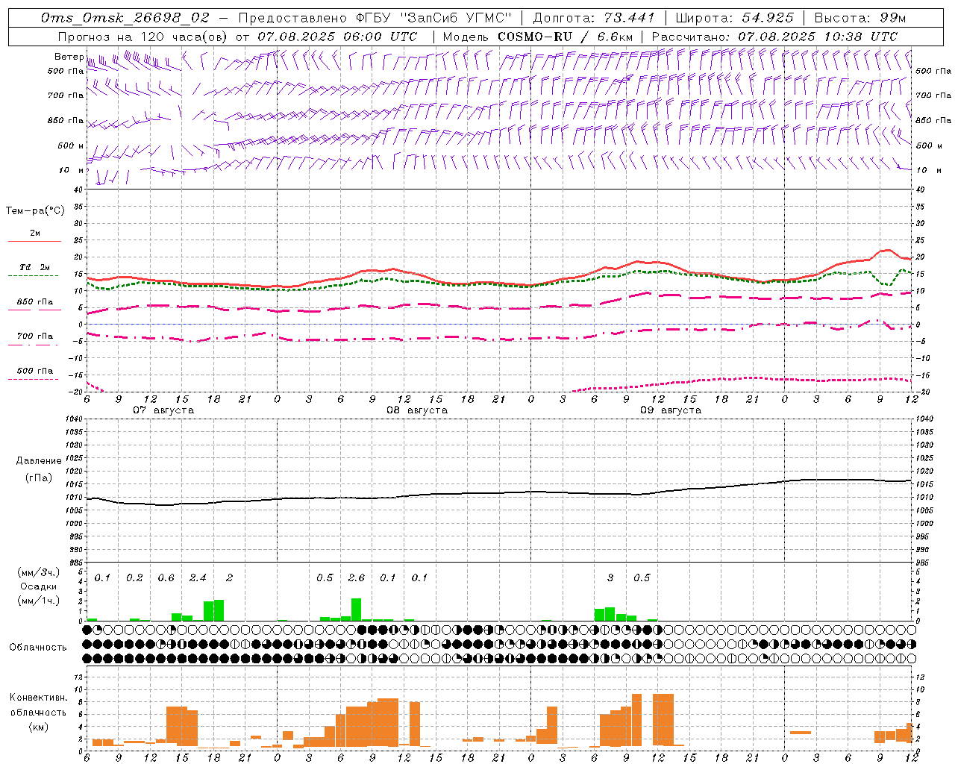This screenshot has width=955, height=764.
Task: Click the Ветер label of the wind panel
Action: [69, 57]
